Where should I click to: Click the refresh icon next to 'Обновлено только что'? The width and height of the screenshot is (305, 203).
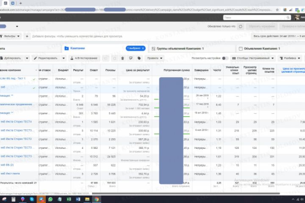(x=241, y=26)
